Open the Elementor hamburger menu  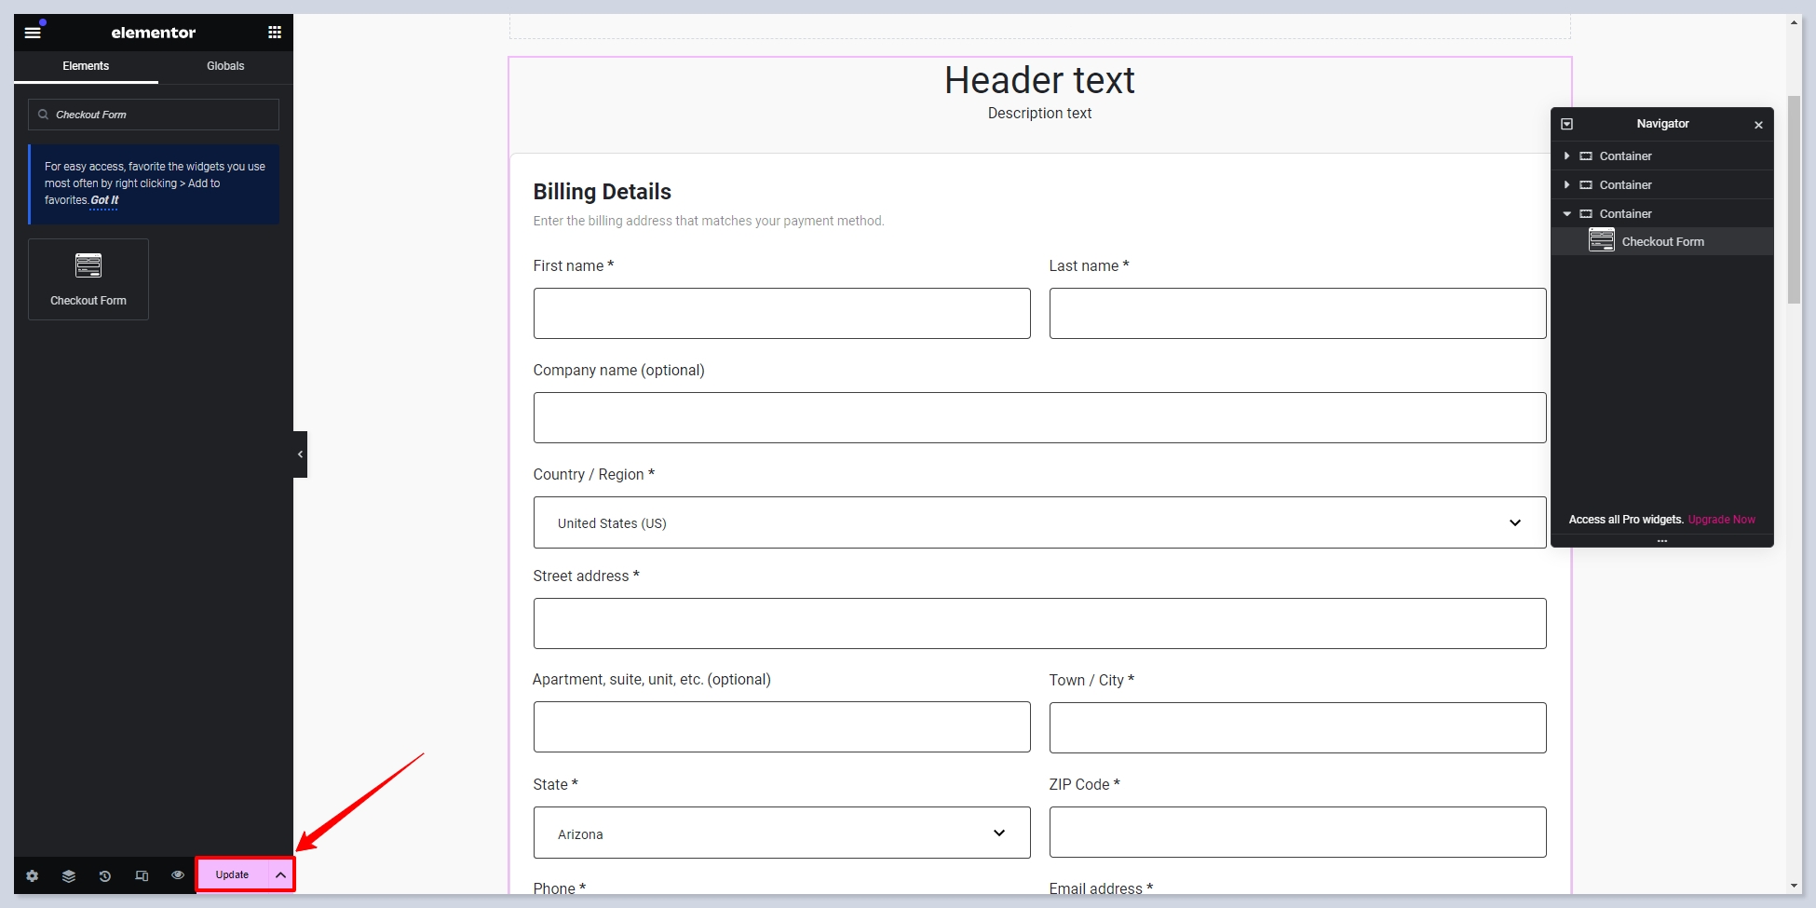(33, 33)
